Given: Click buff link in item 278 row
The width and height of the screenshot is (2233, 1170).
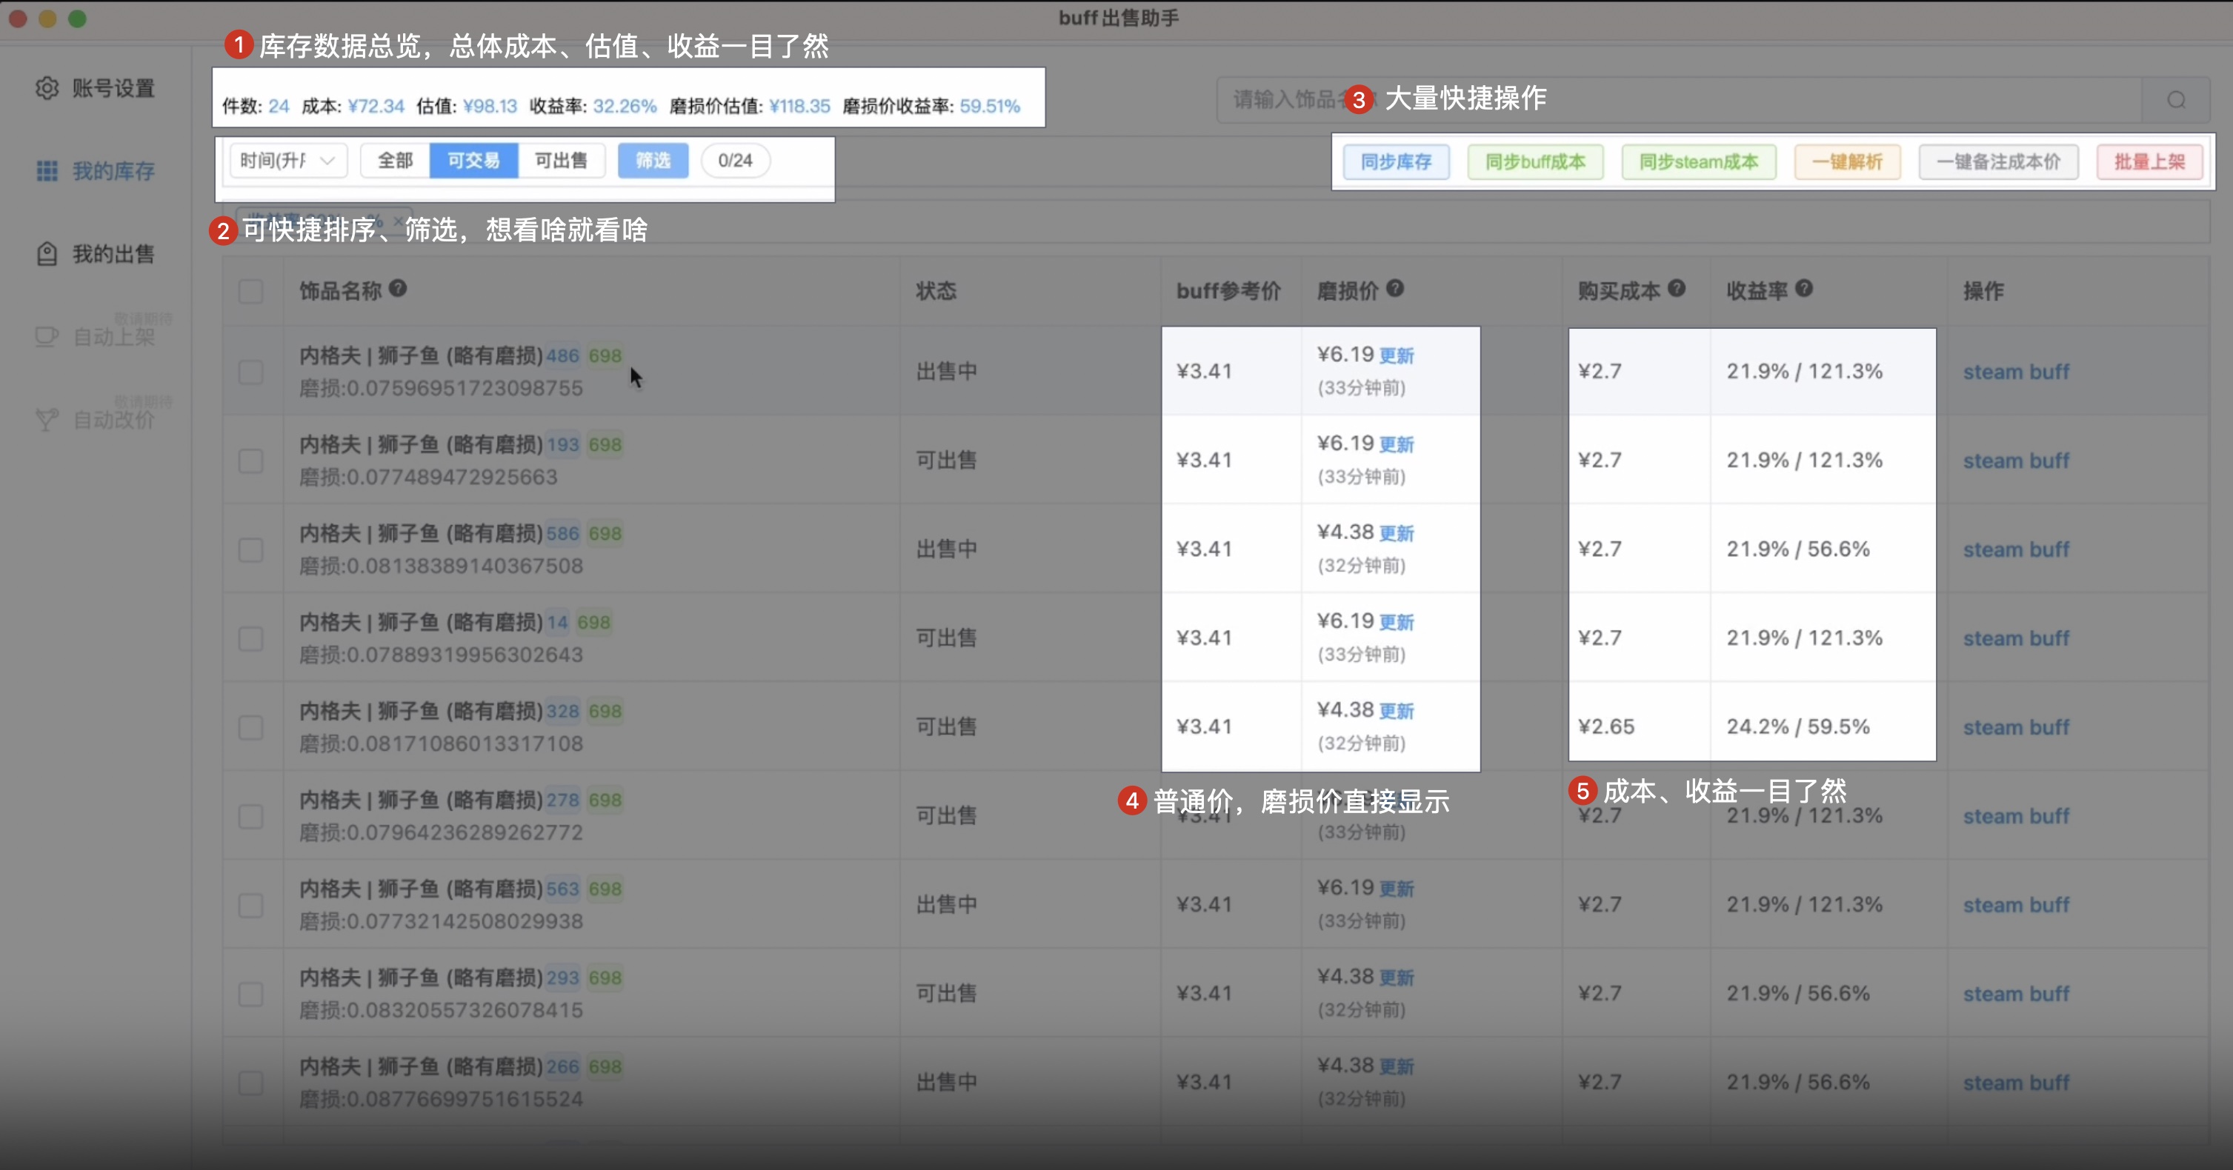Looking at the screenshot, I should pyautogui.click(x=2049, y=816).
